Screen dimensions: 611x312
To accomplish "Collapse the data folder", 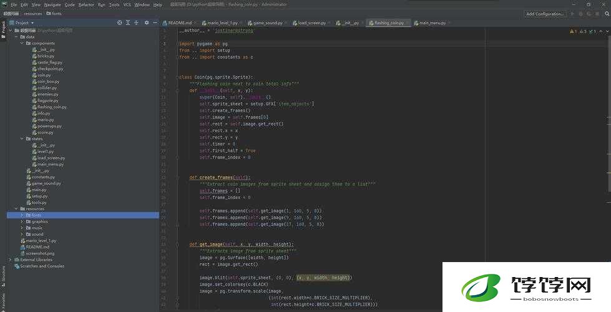I will [x=16, y=37].
